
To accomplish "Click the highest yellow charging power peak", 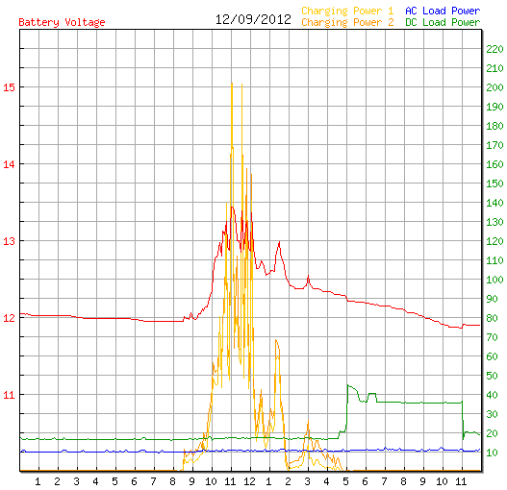I will 232,84.
